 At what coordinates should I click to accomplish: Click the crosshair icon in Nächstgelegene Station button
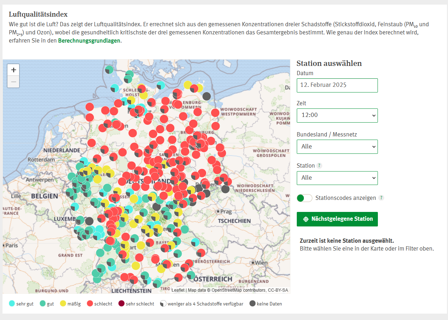306,219
